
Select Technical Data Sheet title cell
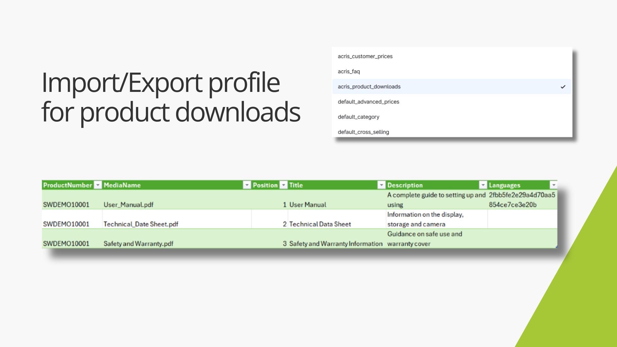click(x=337, y=219)
